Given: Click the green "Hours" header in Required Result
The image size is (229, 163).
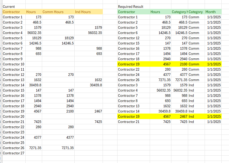Looking at the screenshot, I should [x=155, y=12].
